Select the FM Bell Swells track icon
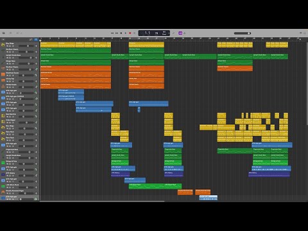The image size is (308, 231). pyautogui.click(x=3, y=86)
